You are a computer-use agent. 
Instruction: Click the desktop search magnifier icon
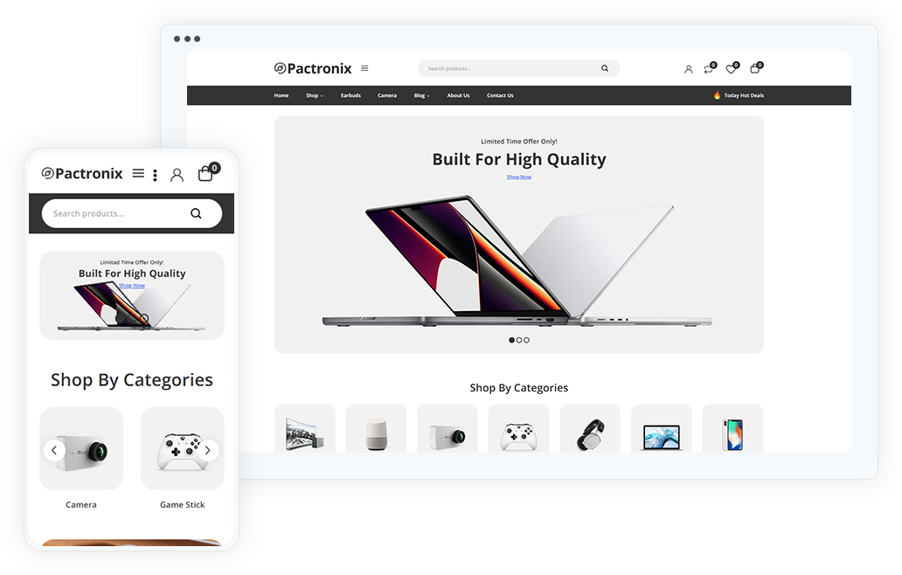pos(605,68)
